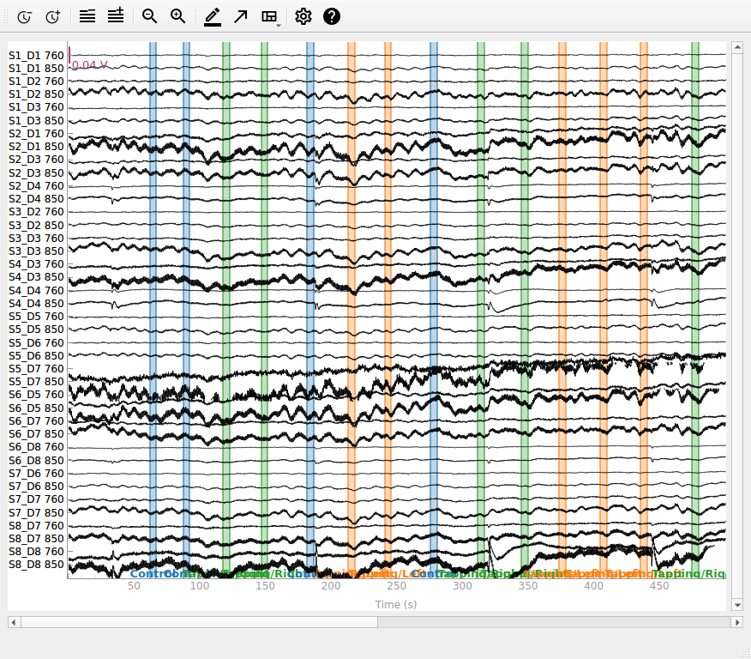Select the S5_D7 850 channel label
The image size is (751, 659).
[x=36, y=382]
